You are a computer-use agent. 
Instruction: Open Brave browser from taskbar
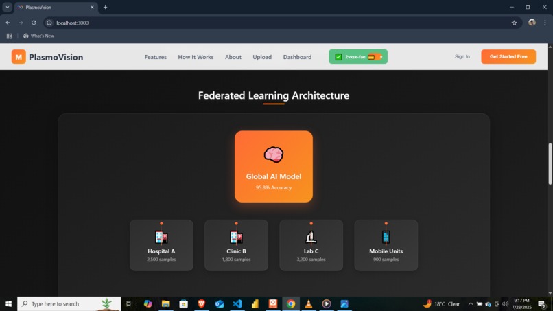click(202, 303)
